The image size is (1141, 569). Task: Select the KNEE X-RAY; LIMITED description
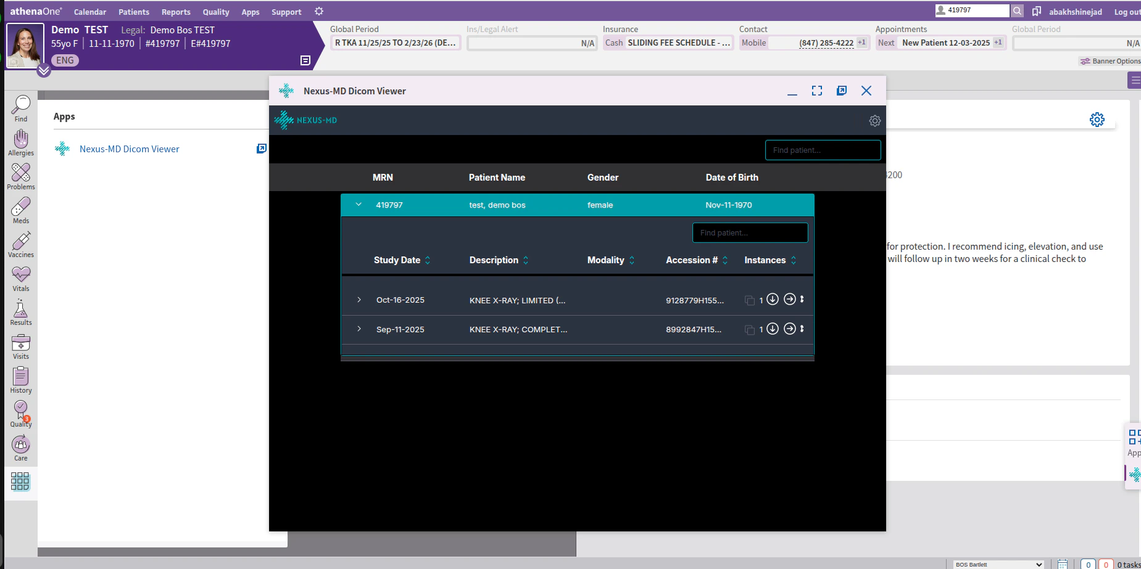click(x=517, y=300)
